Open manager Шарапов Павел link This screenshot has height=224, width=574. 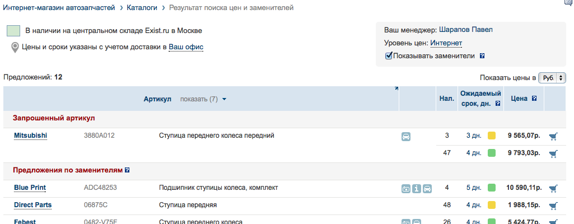click(466, 30)
